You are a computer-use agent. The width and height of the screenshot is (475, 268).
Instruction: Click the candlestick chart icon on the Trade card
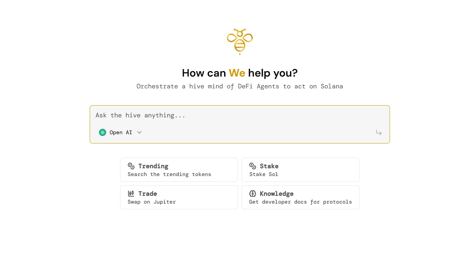pos(131,193)
